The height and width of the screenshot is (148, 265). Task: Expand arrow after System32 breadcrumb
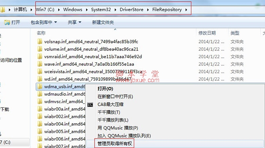115,10
